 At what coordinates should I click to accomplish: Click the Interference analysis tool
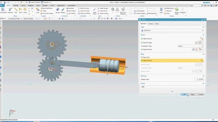tap(169, 8)
